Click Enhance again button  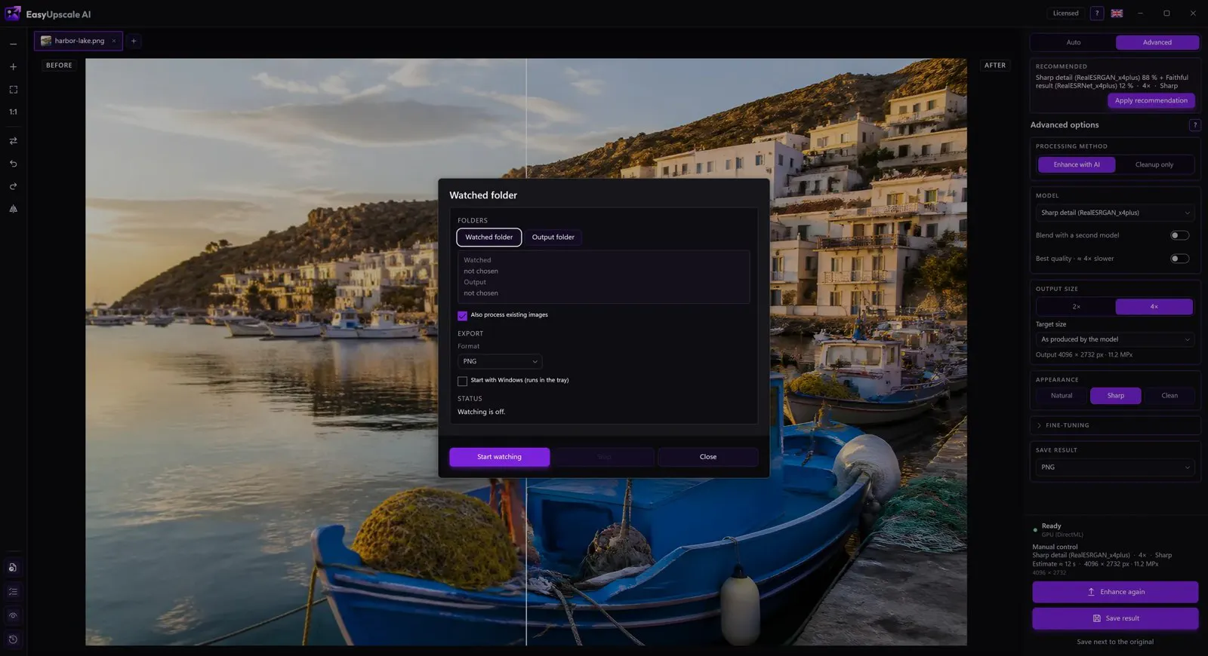[1115, 592]
